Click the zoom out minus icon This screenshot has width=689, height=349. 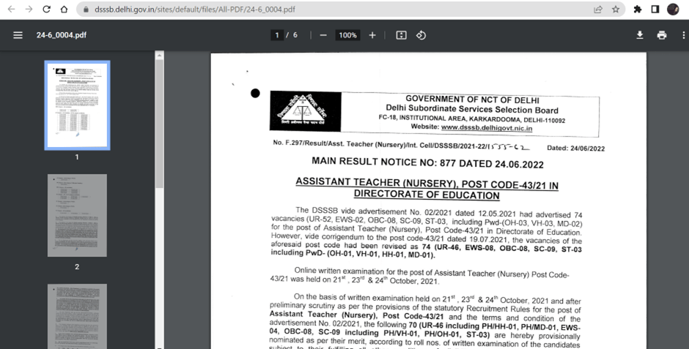[x=323, y=35]
